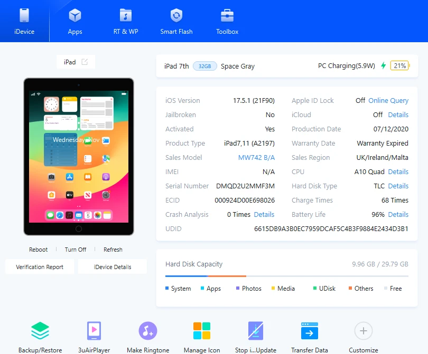Click the Space Gray color label
Screen dimensions: 428x354
pyautogui.click(x=237, y=66)
